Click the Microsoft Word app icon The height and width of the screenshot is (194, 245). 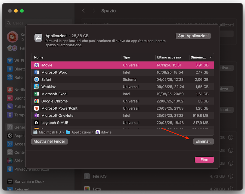point(36,72)
